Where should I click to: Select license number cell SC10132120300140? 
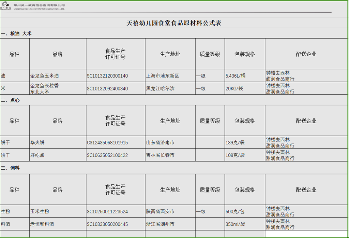point(115,76)
